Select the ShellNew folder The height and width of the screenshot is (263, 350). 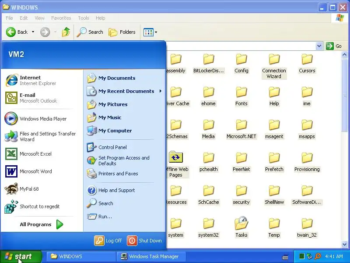(274, 195)
